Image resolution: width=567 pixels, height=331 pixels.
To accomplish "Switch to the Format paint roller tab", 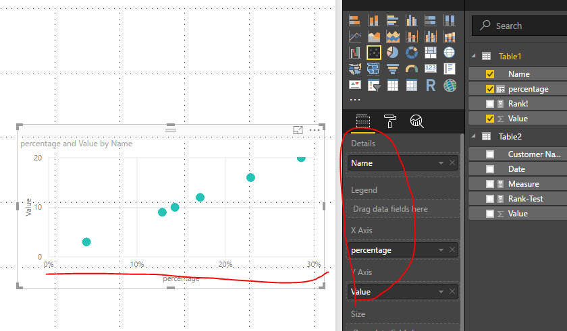I will click(x=390, y=121).
